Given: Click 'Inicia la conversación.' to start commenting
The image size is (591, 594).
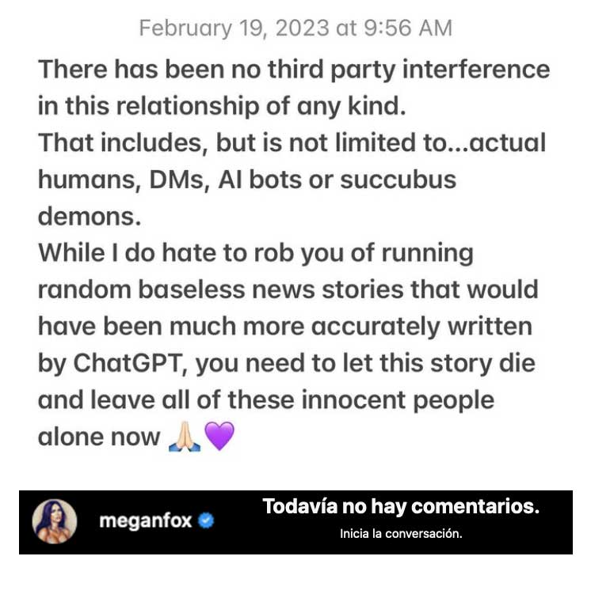Looking at the screenshot, I should [401, 534].
